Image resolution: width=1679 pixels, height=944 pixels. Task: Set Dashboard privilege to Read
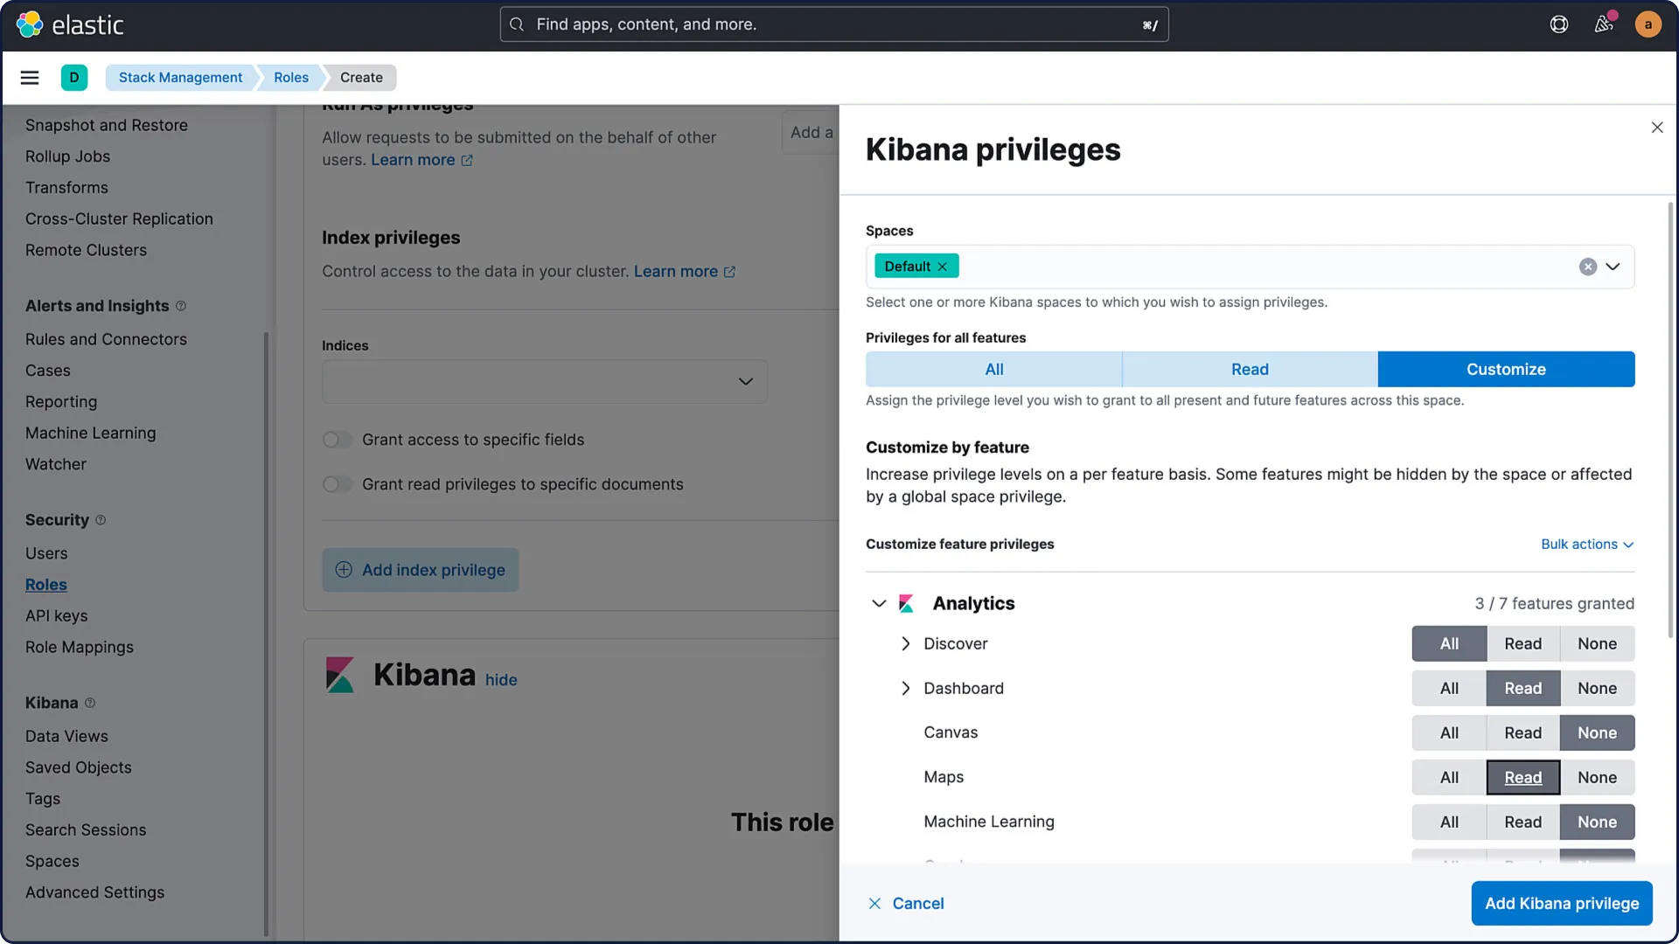(x=1522, y=688)
